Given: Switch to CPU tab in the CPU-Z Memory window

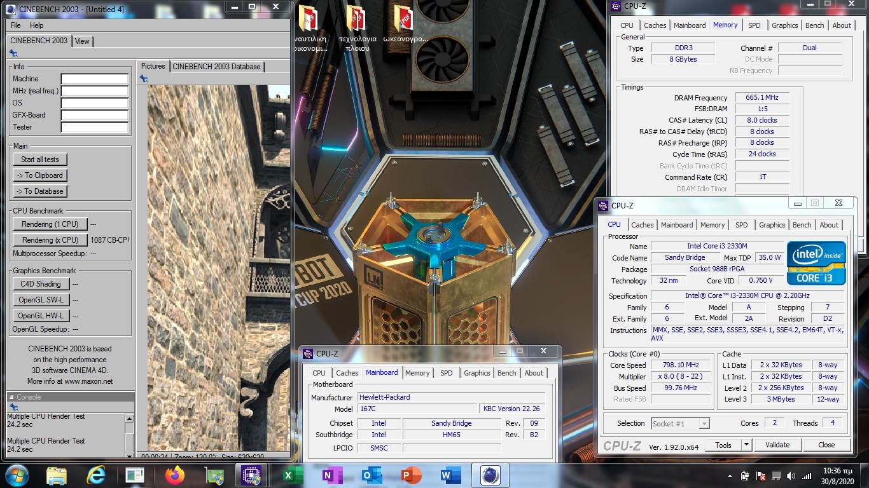Looking at the screenshot, I should pyautogui.click(x=627, y=25).
